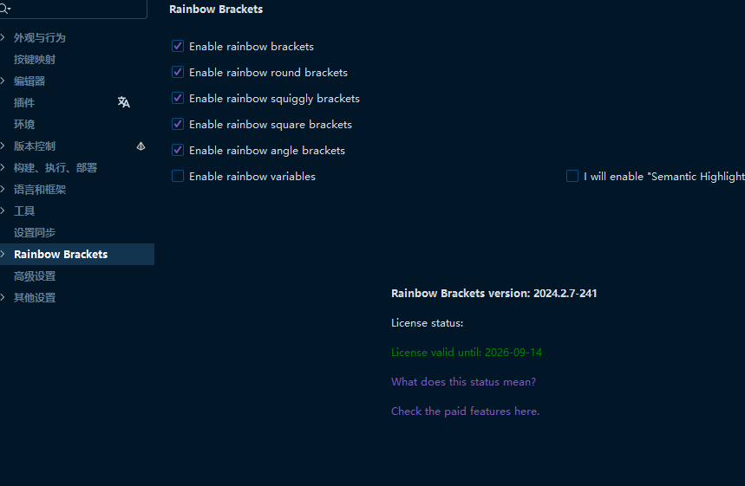Expand the 构建、执行、部署 section
745x486 pixels.
pyautogui.click(x=3, y=168)
